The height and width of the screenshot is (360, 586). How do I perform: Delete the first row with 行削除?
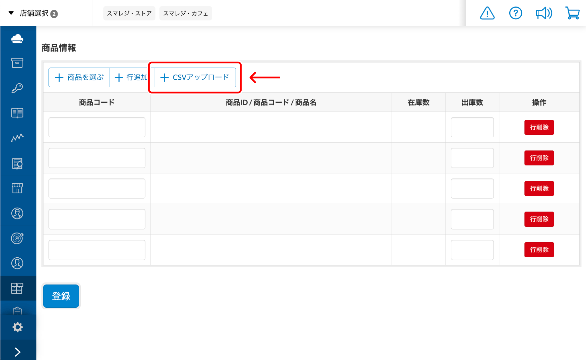pos(539,127)
